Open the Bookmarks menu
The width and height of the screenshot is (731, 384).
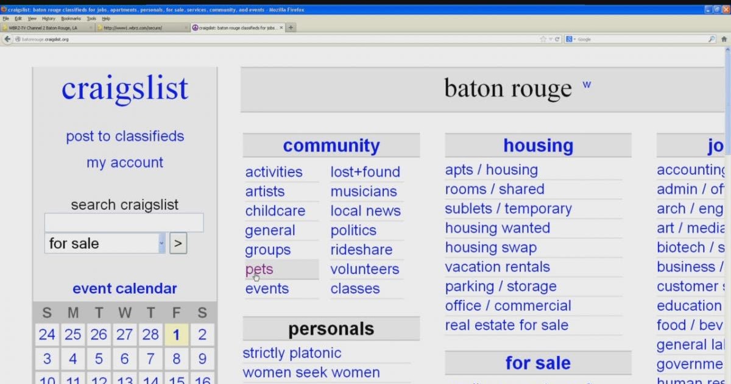(71, 19)
